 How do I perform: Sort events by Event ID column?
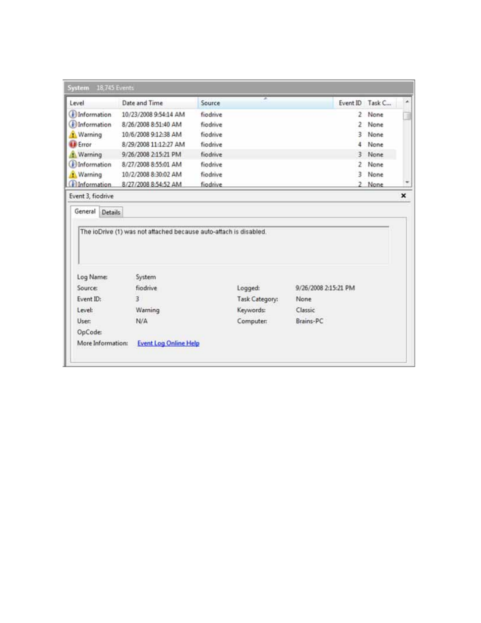click(349, 103)
